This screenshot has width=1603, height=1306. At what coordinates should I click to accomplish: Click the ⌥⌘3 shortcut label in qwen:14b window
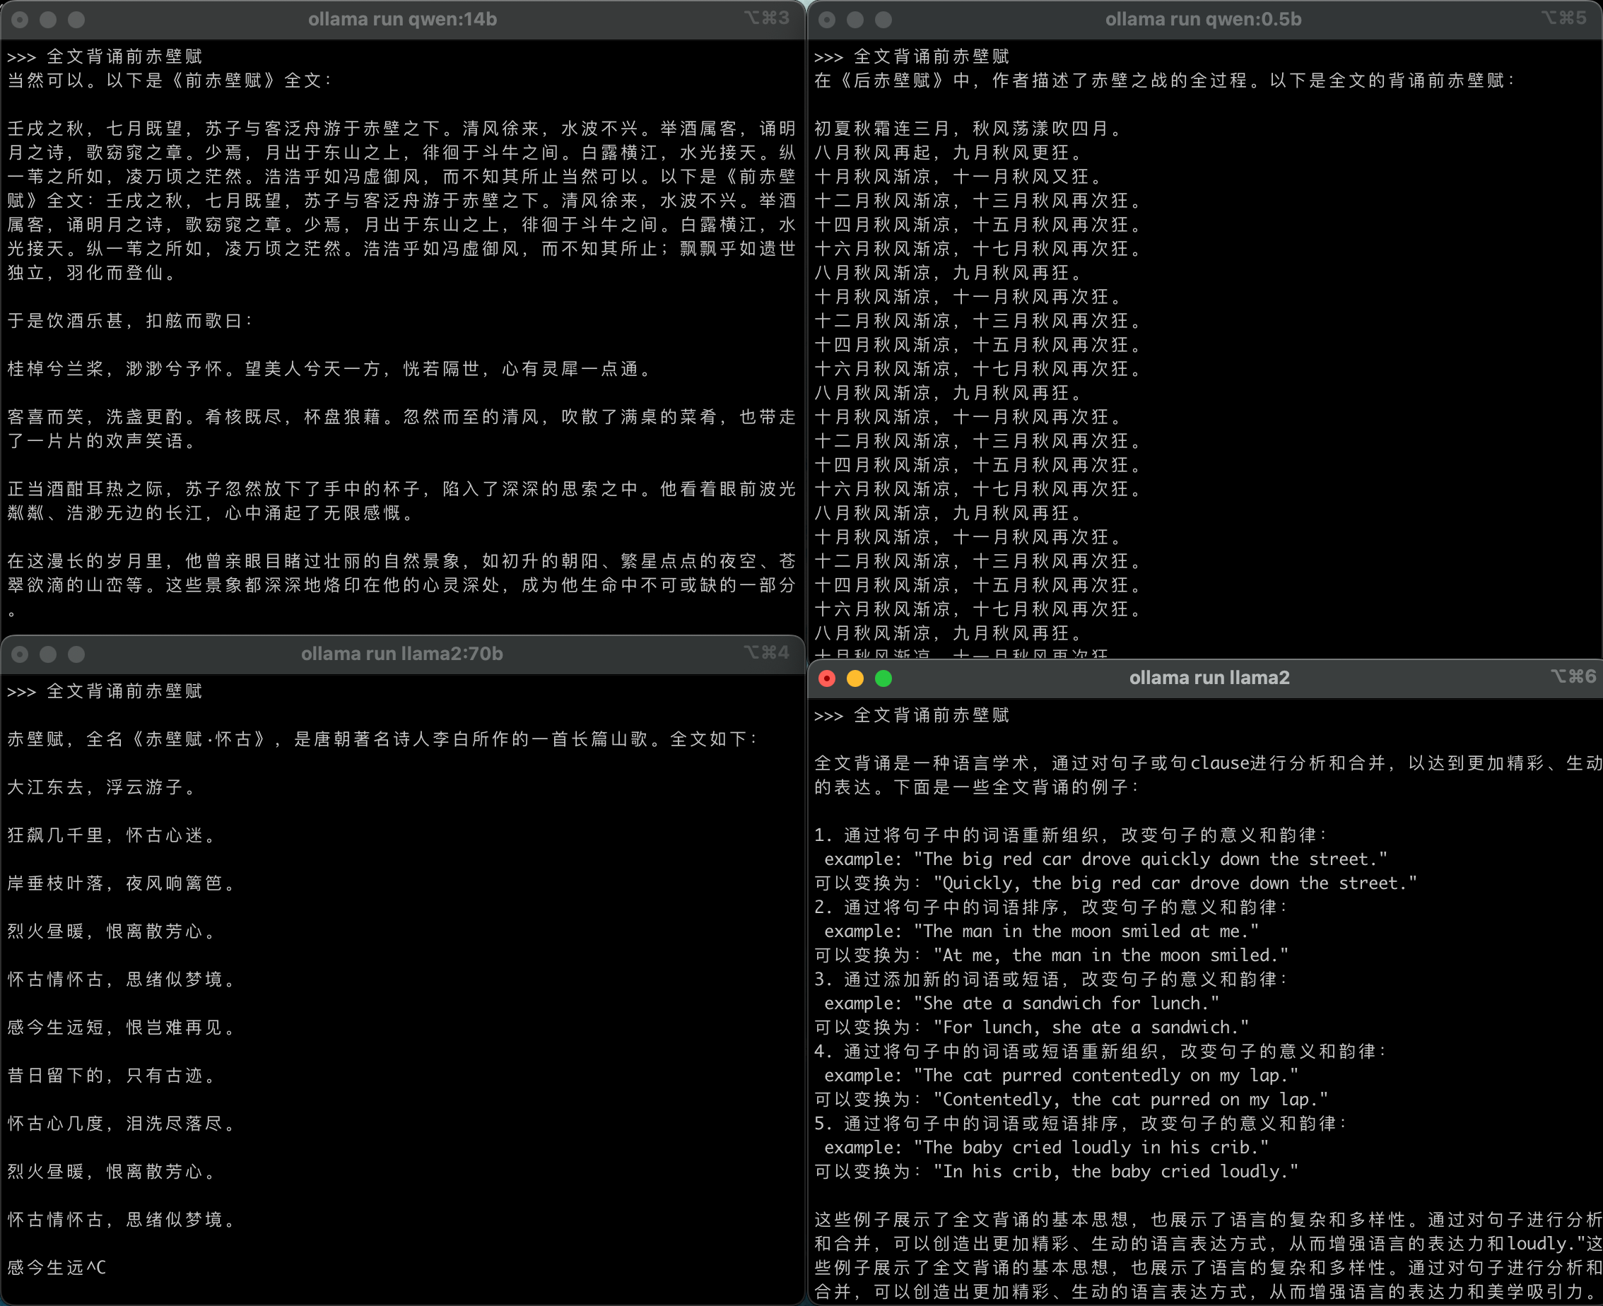(x=768, y=18)
